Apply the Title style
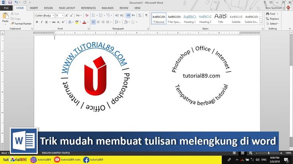The height and width of the screenshot is (164, 293). pyautogui.click(x=221, y=19)
